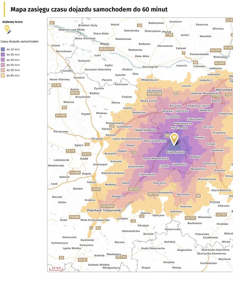This screenshot has height=282, width=233.
Task: Click the 'Żyrardów' town label
Action: tap(173, 117)
